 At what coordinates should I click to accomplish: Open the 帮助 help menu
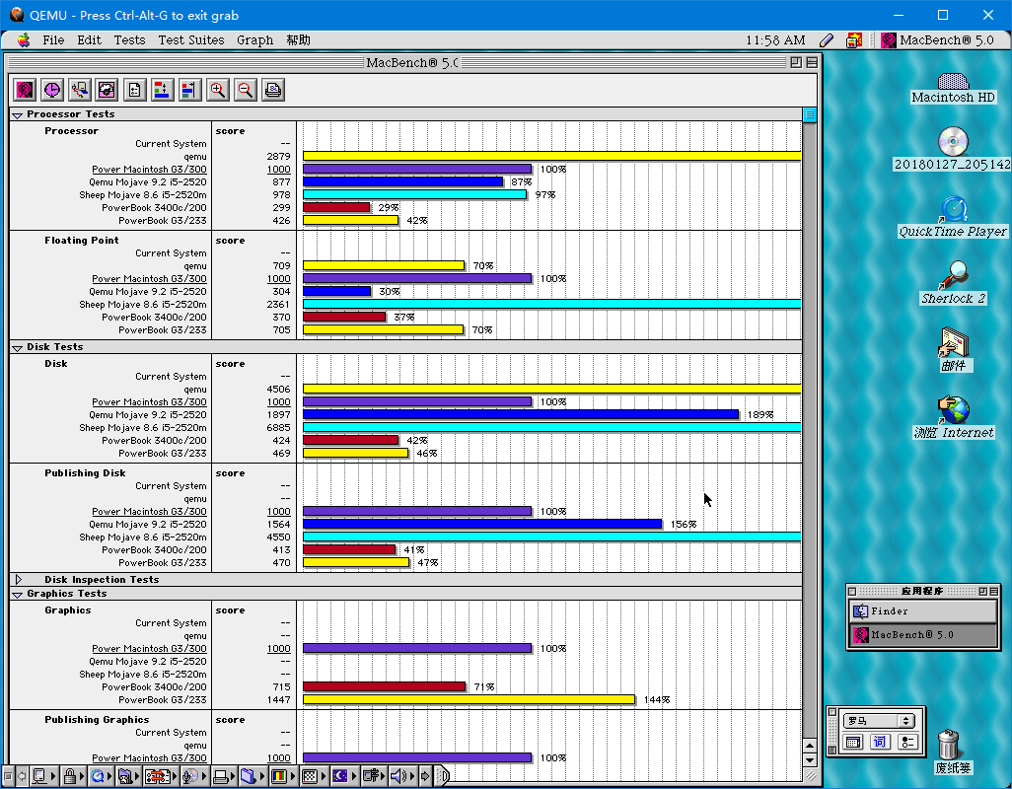tap(298, 40)
